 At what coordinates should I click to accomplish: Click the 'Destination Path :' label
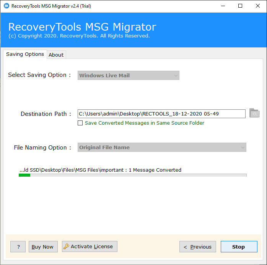[46, 114]
